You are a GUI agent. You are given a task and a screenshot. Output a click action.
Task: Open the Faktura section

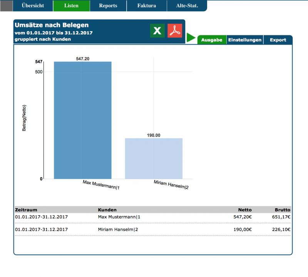coord(147,6)
